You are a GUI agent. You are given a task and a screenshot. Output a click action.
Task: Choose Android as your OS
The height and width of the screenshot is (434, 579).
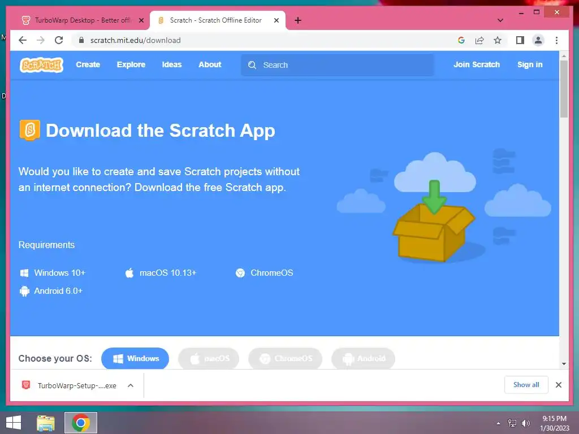pyautogui.click(x=364, y=358)
